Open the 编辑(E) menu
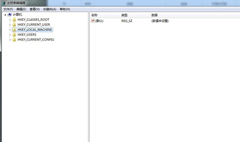Image resolution: width=240 pixels, height=142 pixels. (x=21, y=9)
